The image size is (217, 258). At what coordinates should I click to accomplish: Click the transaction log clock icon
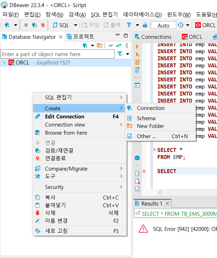(x=180, y=25)
